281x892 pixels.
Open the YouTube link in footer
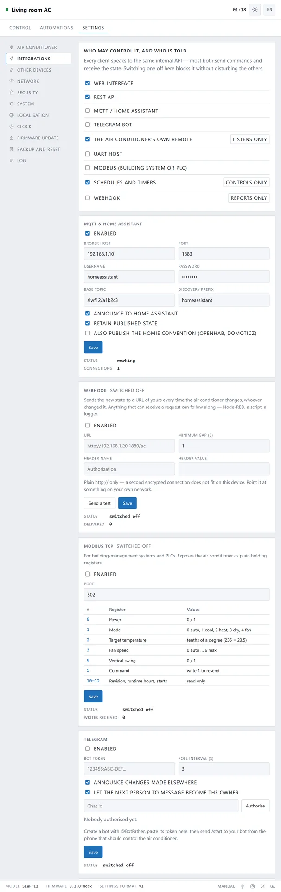[x=272, y=886]
